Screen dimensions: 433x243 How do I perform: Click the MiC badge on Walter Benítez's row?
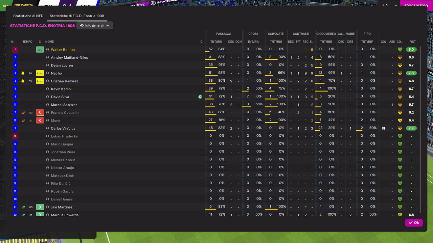[x=40, y=50]
